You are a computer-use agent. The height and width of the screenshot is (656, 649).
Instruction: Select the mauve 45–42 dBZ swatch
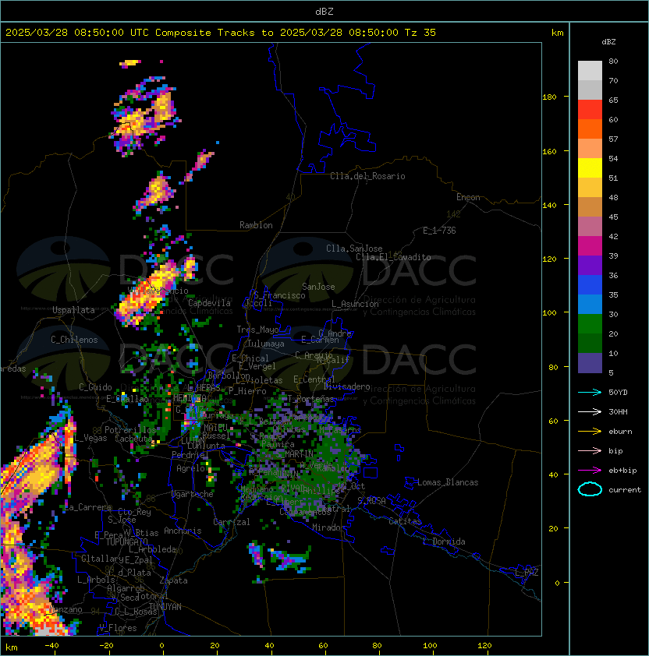click(590, 227)
